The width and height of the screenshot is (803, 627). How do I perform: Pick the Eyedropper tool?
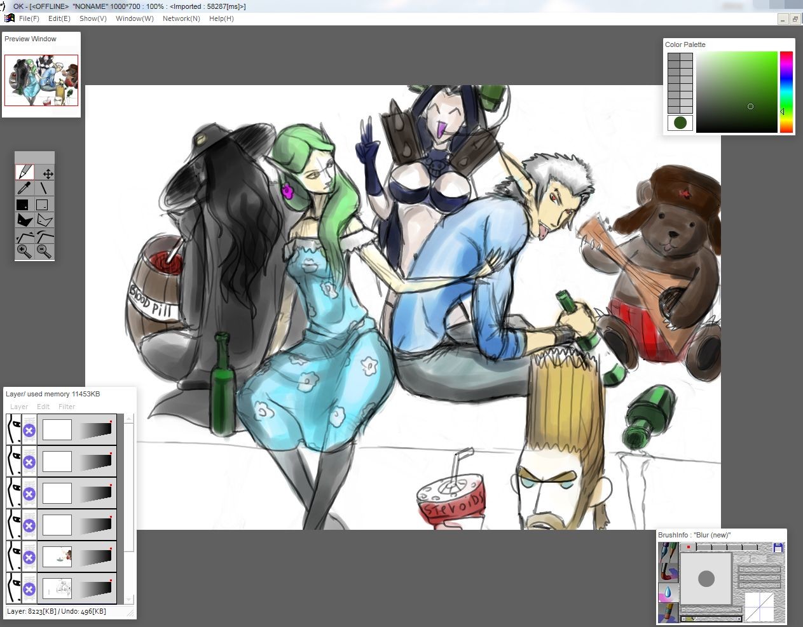(x=24, y=188)
